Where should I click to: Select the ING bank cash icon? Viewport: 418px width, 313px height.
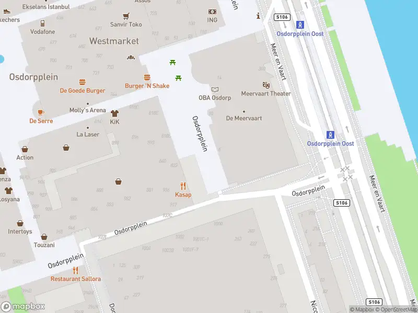tap(212, 11)
